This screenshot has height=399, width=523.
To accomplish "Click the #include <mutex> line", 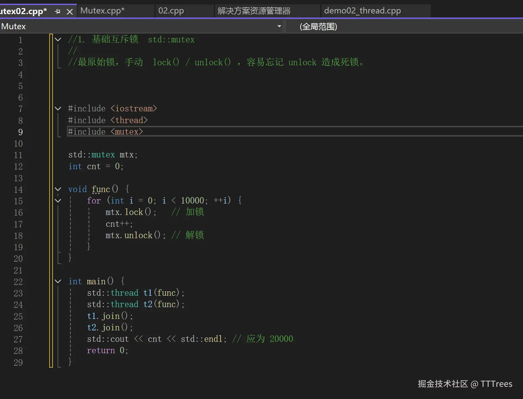I will 105,132.
